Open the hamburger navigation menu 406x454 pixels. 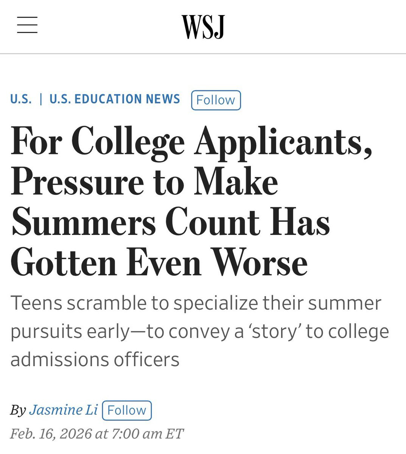click(x=27, y=25)
